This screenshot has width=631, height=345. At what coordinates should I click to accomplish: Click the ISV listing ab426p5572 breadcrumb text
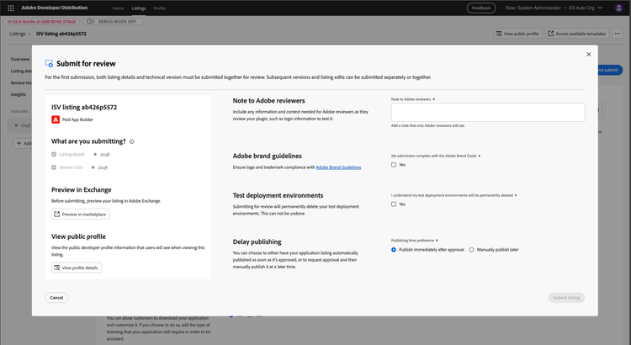click(x=61, y=34)
